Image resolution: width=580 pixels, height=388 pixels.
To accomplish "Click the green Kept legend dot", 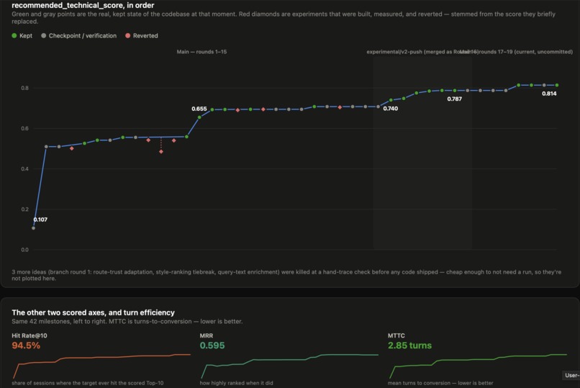I will (14, 36).
